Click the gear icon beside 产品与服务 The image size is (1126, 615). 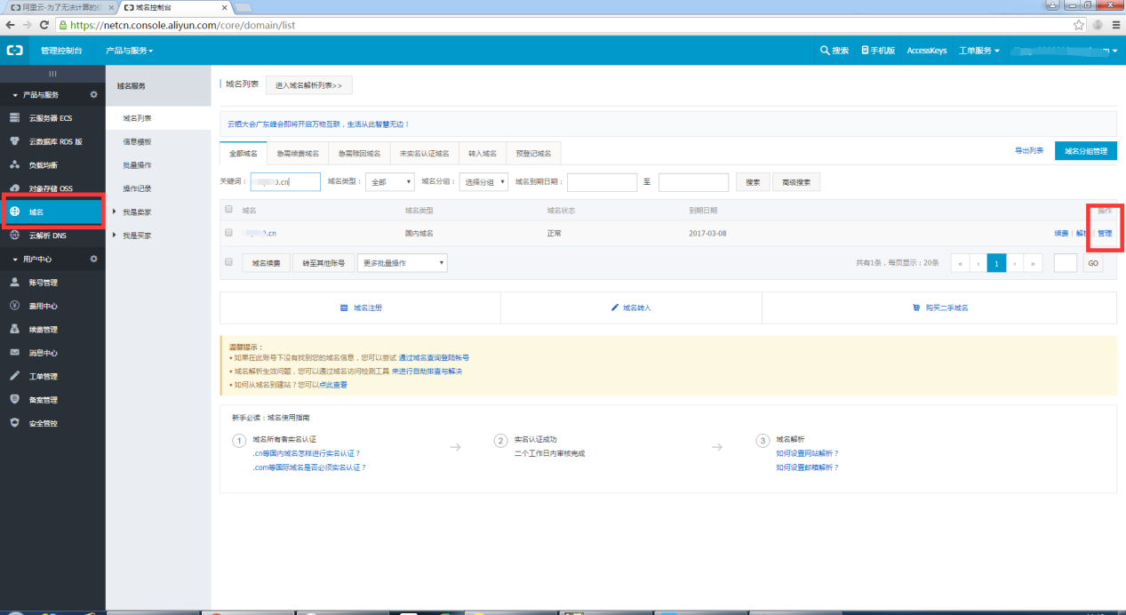pos(94,94)
